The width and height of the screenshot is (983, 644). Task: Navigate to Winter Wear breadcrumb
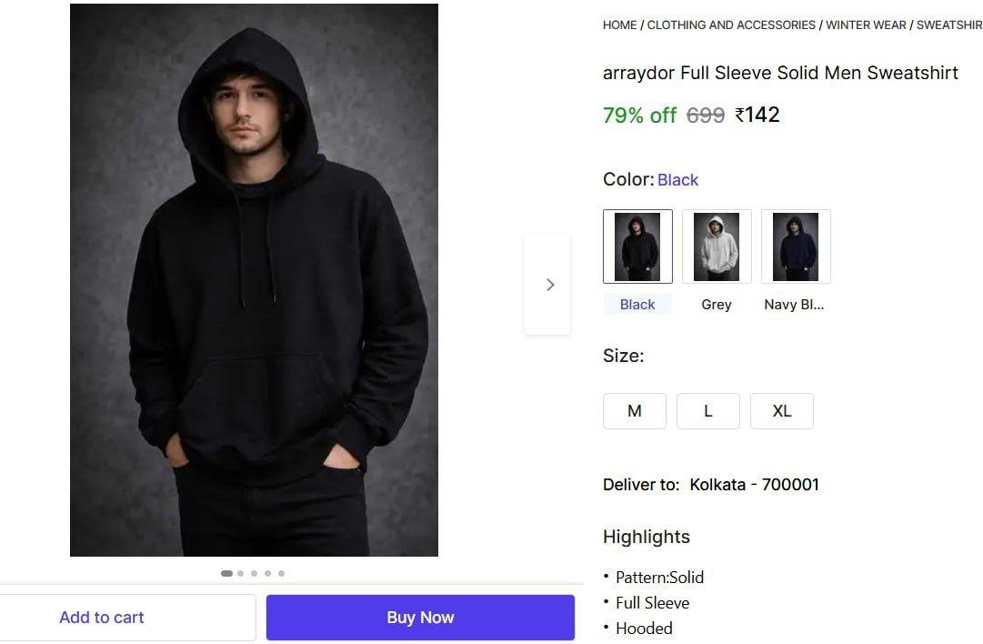point(866,25)
